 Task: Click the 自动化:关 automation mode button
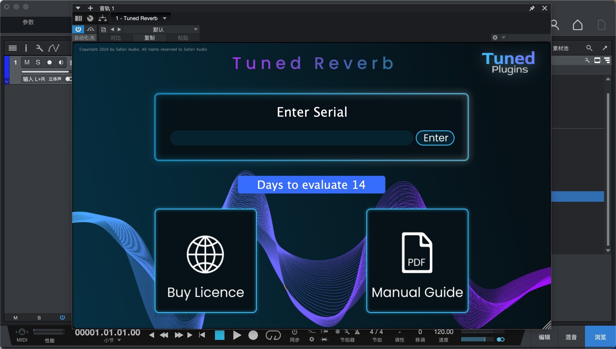point(85,38)
